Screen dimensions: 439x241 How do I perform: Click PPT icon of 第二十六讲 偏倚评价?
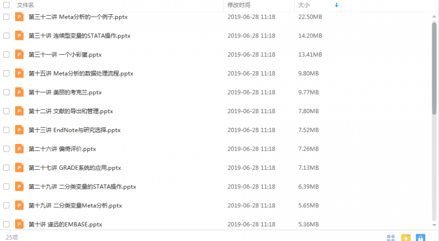point(19,149)
